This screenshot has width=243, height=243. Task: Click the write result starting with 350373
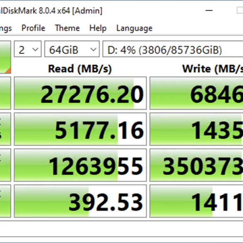pos(196,165)
